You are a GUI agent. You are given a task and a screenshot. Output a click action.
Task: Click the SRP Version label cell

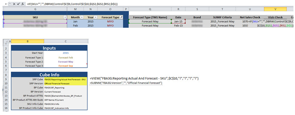(x=27, y=84)
